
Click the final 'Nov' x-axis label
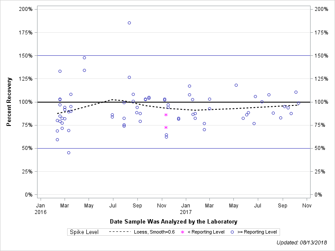tap(307, 206)
